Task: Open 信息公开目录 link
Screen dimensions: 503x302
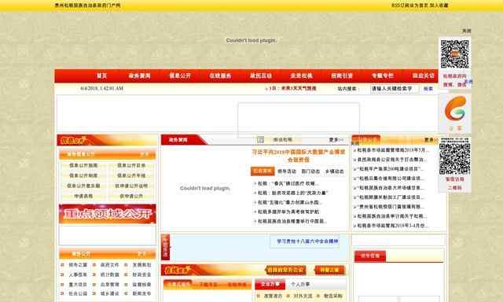Action: pyautogui.click(x=131, y=165)
